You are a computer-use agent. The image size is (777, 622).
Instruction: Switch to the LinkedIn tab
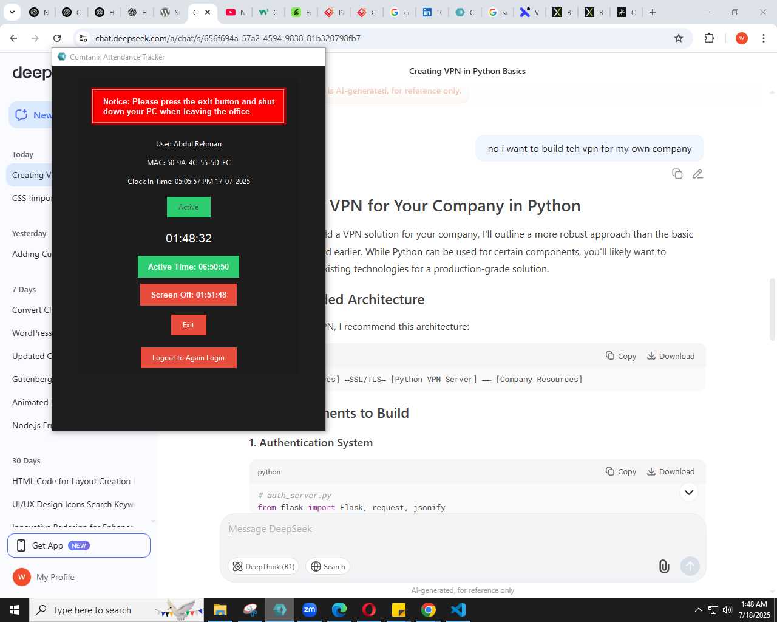pyautogui.click(x=432, y=12)
